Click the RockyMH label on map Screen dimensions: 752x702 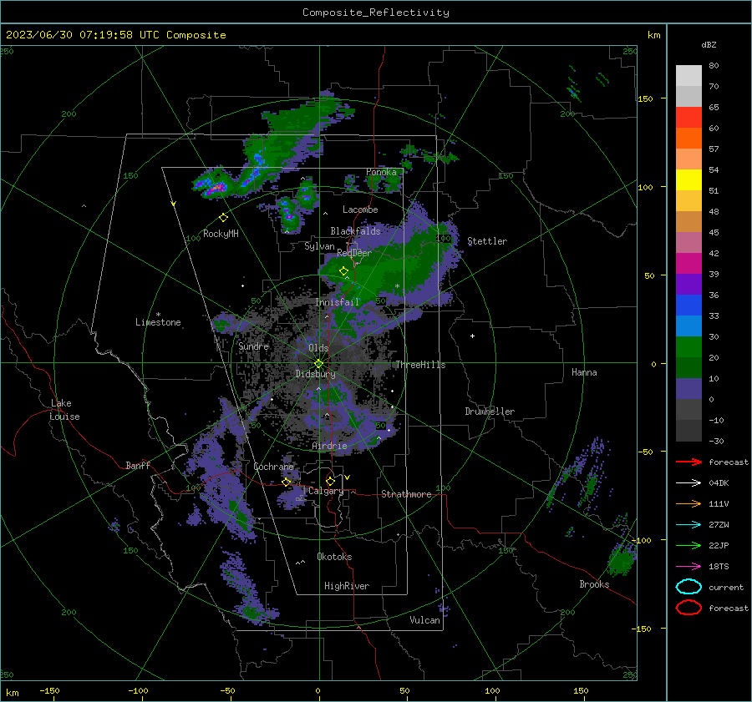(x=221, y=234)
